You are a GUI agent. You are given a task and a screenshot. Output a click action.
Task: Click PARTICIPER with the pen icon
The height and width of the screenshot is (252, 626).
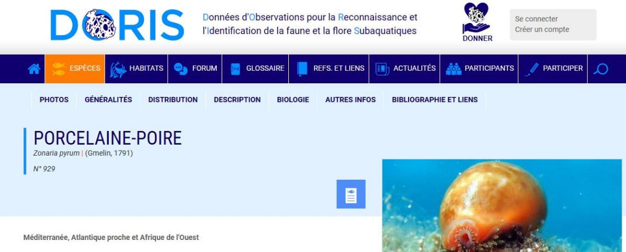[x=553, y=68]
